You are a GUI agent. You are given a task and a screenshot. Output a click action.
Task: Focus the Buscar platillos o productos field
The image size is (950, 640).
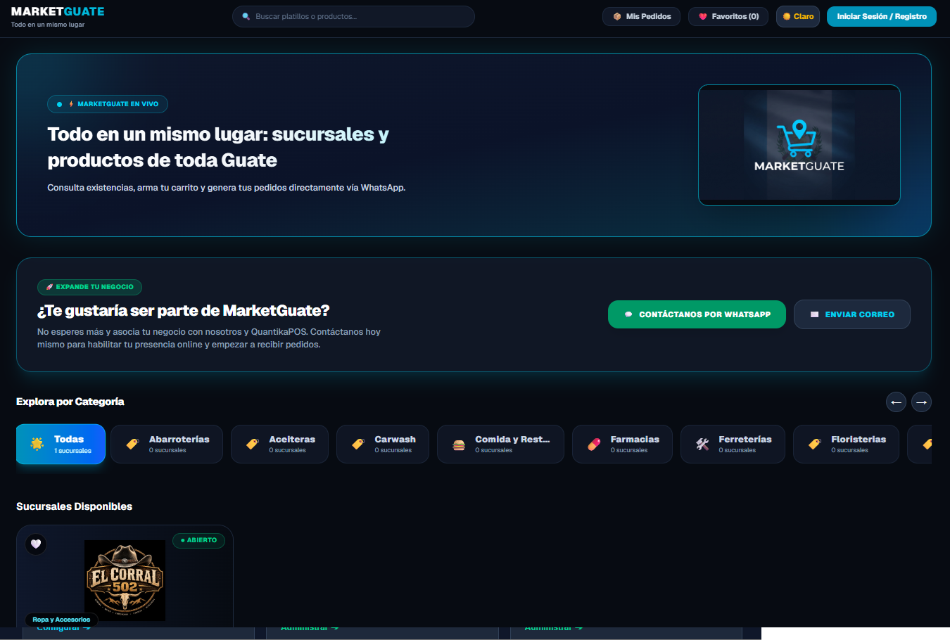(x=353, y=16)
